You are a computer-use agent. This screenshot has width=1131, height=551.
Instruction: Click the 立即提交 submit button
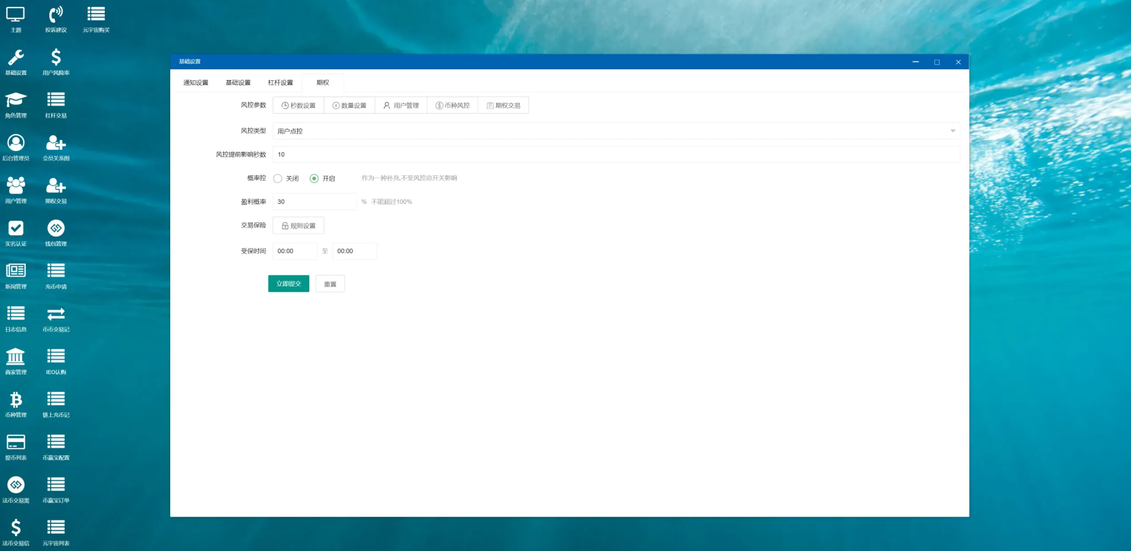[289, 284]
